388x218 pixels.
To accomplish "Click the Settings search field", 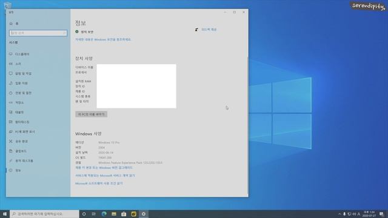I will click(38, 33).
